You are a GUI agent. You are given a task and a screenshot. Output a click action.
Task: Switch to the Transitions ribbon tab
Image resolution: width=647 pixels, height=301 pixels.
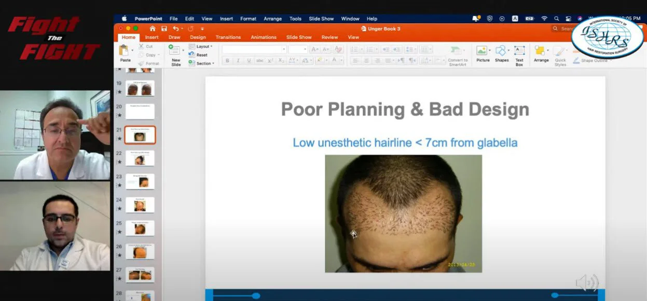[228, 37]
